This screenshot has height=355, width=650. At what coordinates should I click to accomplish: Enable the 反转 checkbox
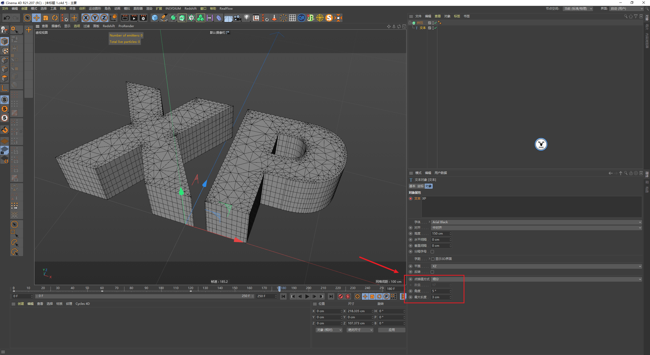coord(432,272)
